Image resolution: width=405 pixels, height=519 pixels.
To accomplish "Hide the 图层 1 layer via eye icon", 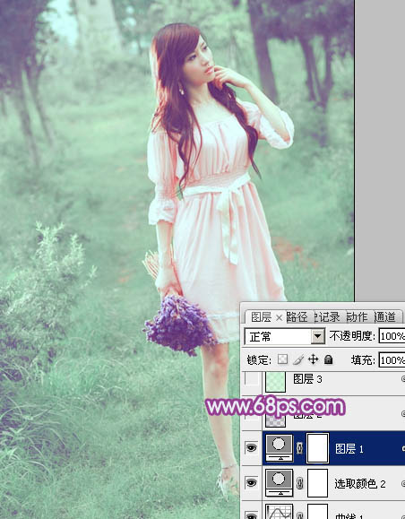I will [x=252, y=447].
